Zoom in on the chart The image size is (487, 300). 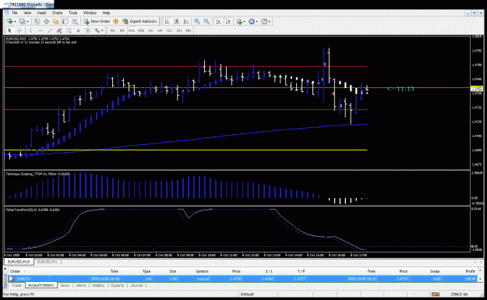coord(197,21)
